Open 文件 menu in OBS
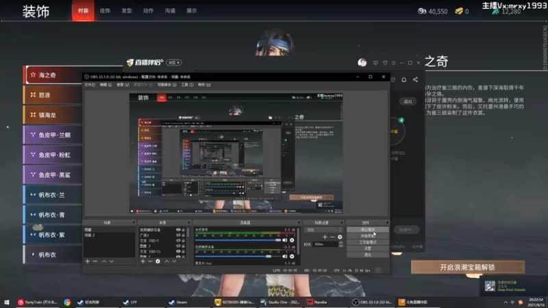The image size is (548, 308). click(x=90, y=85)
